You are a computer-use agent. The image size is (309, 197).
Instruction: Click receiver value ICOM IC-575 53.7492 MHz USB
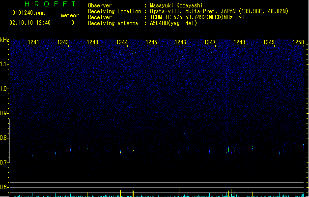tap(197, 17)
